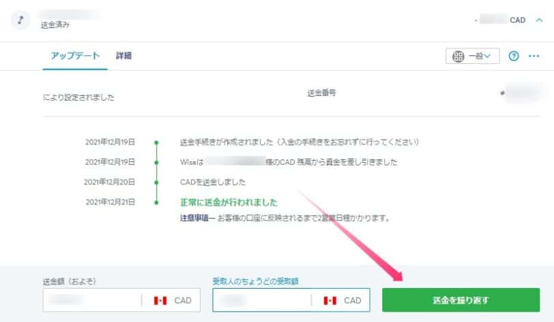The height and width of the screenshot is (322, 554).
Task: Click the 送金済み status text
Action: click(55, 25)
